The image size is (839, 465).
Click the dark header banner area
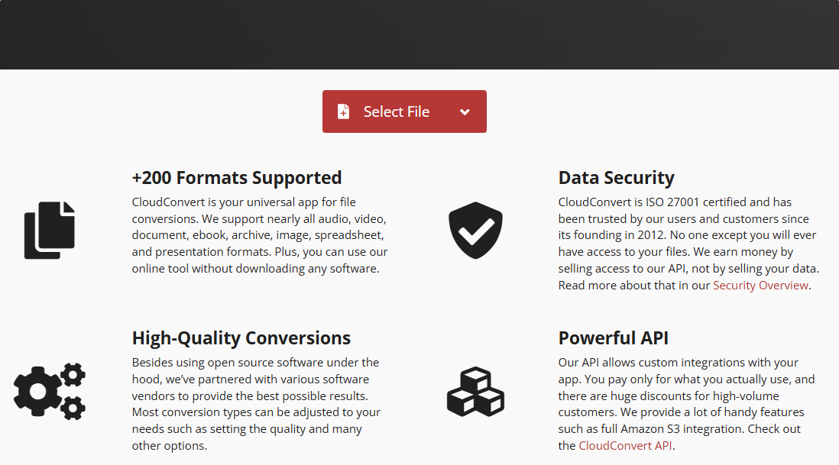[x=419, y=34]
